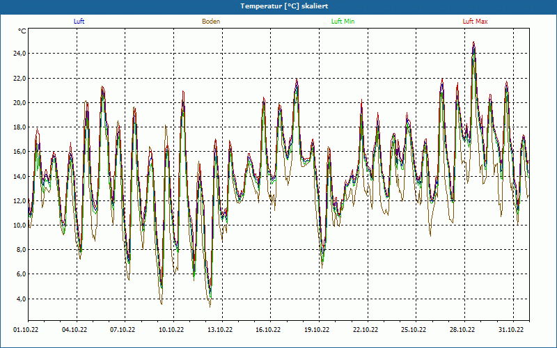Click the 12,0 y-axis value
Screen dimensions: 557x348
point(19,200)
